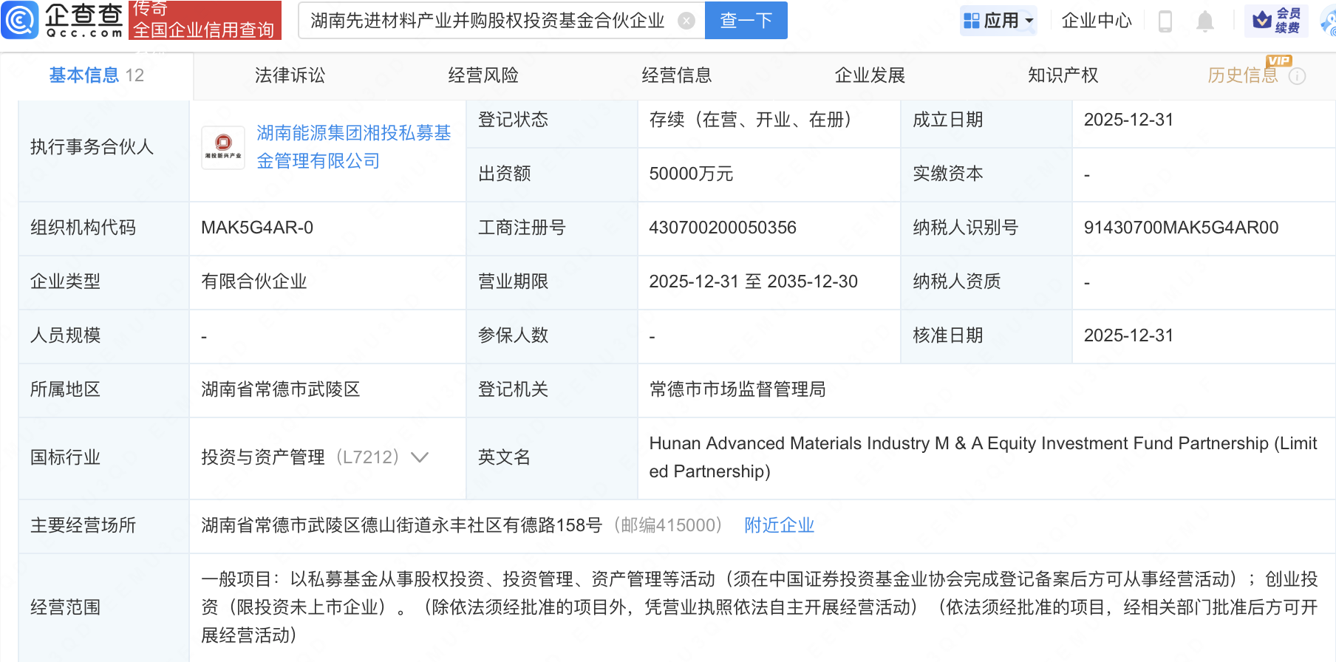The image size is (1336, 662).
Task: Click the info icon beside 历史信息
Action: [1298, 76]
